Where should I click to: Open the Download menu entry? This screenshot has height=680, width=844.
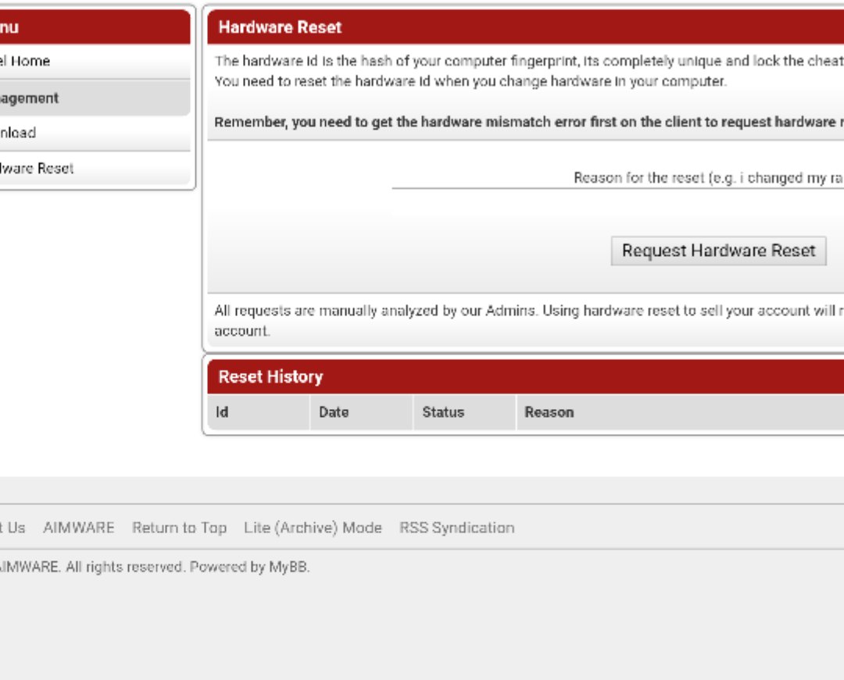[x=95, y=133]
